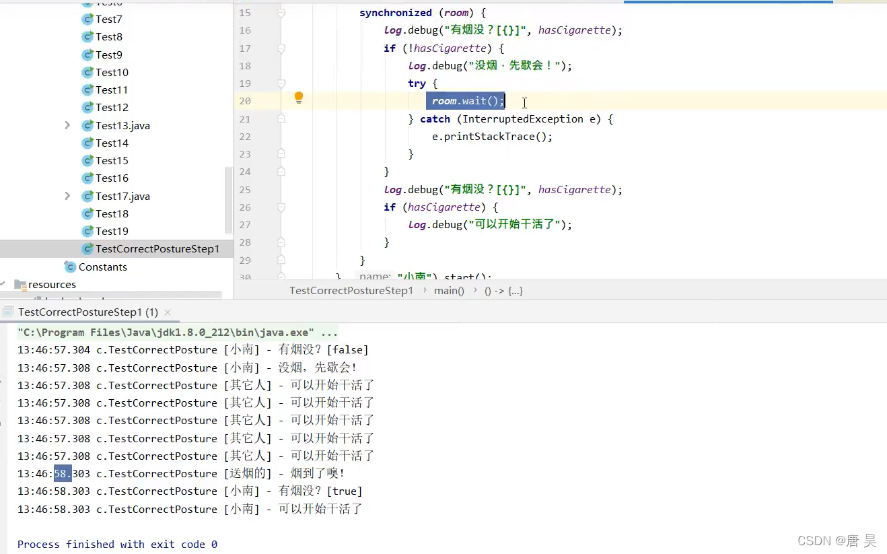This screenshot has height=554, width=887.
Task: Toggle a breakpoint in the gutter at line 25
Action: (x=266, y=189)
